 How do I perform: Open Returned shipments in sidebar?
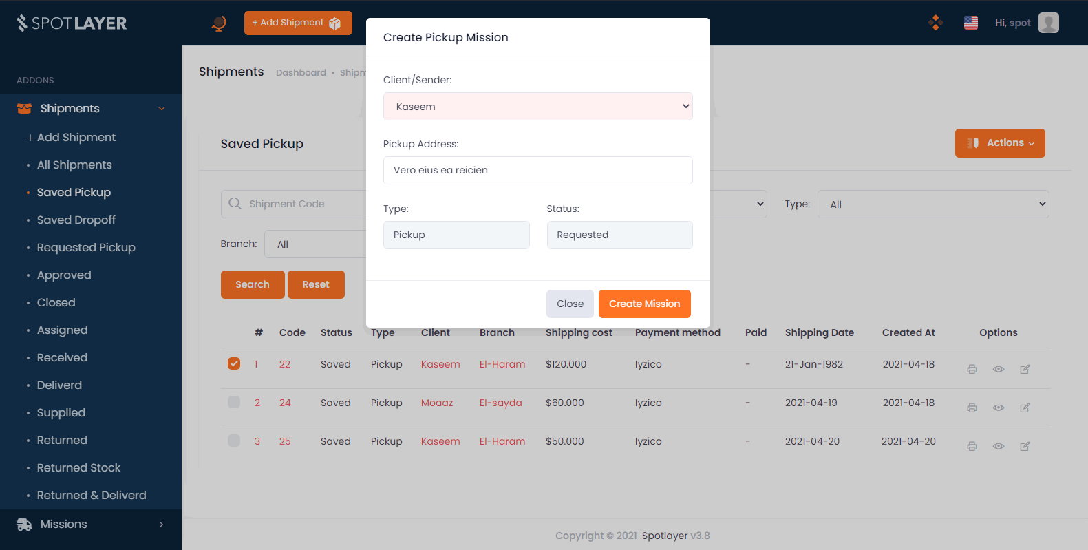(62, 441)
